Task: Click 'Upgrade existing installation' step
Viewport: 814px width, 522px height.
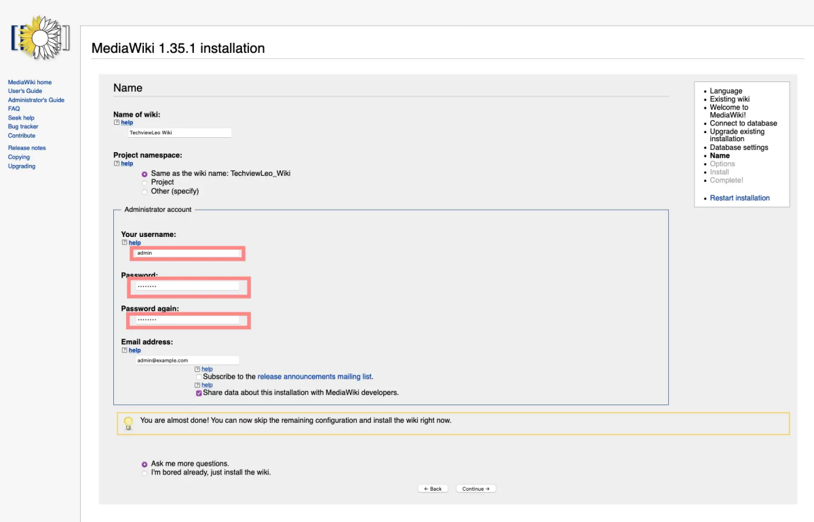Action: point(737,135)
